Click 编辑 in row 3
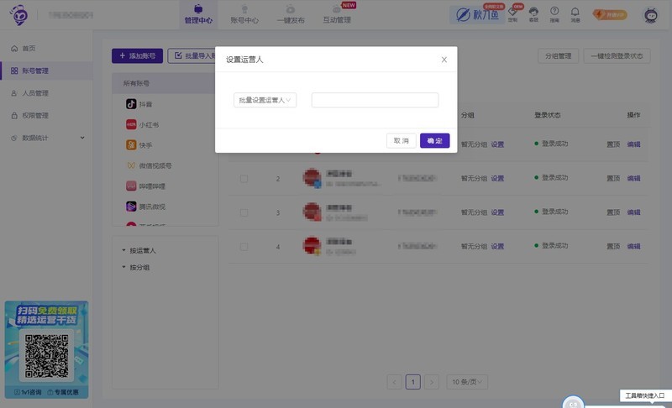 633,212
